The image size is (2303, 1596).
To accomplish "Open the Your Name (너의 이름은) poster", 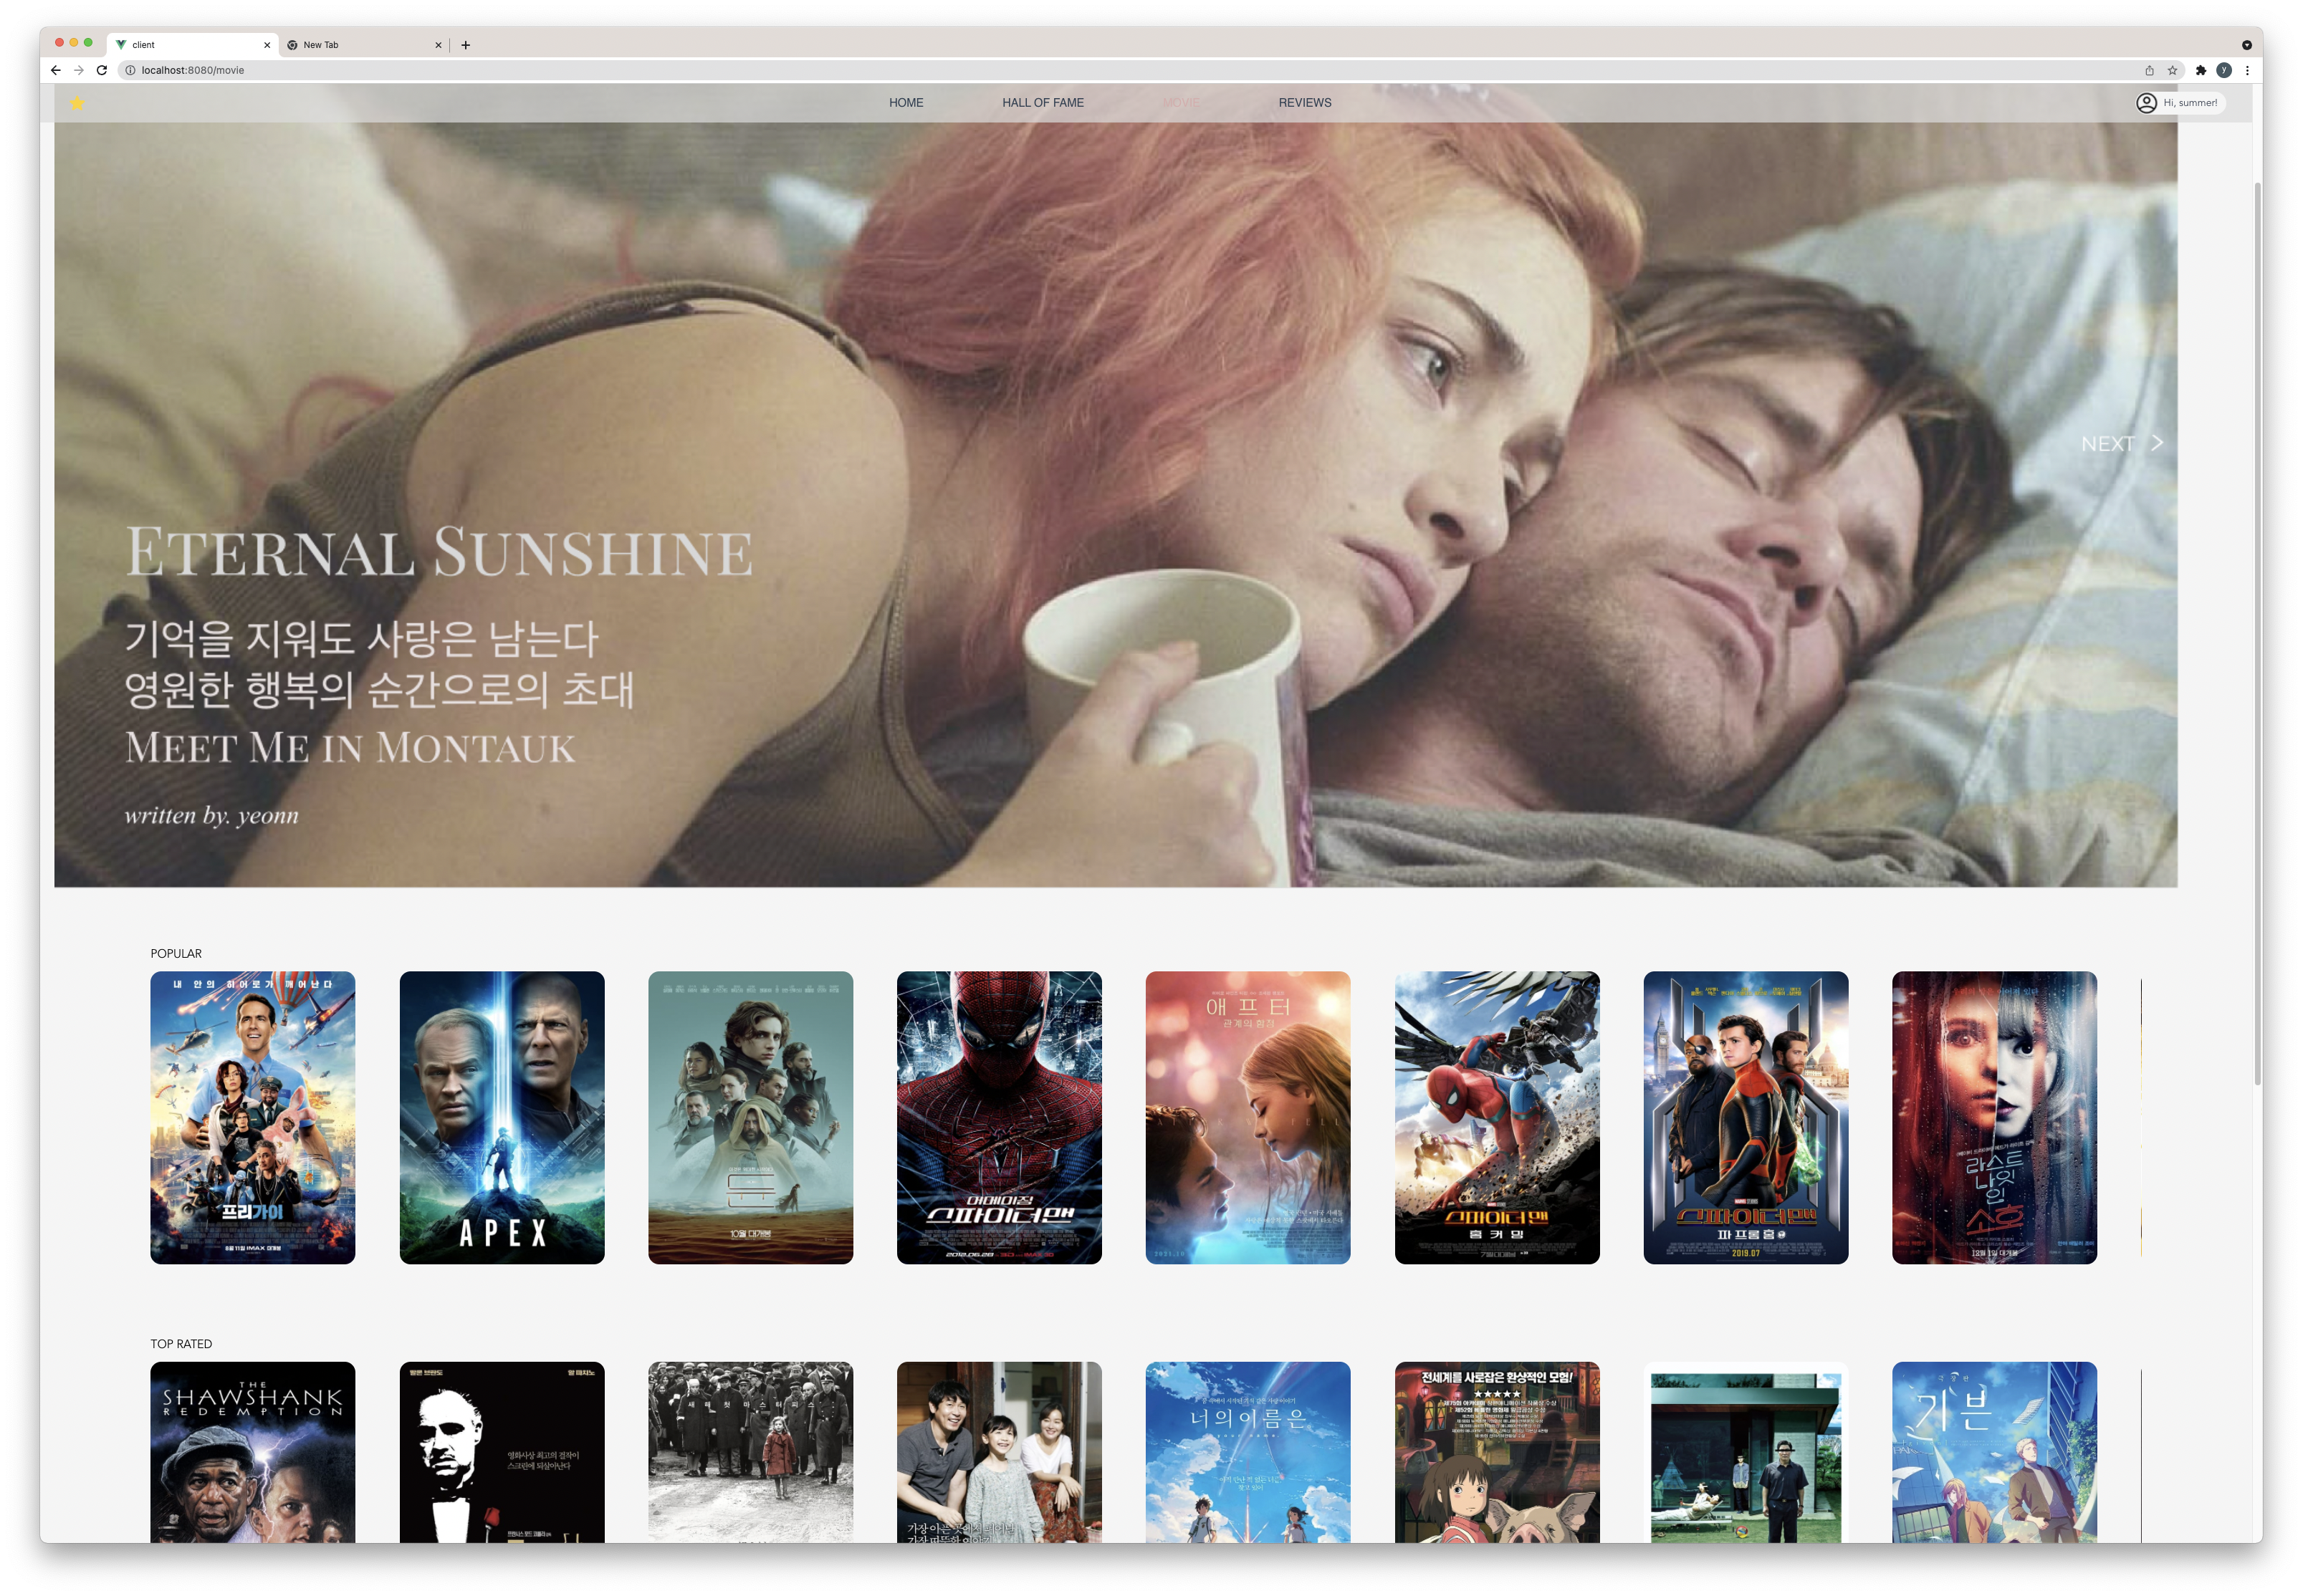I will pyautogui.click(x=1248, y=1452).
